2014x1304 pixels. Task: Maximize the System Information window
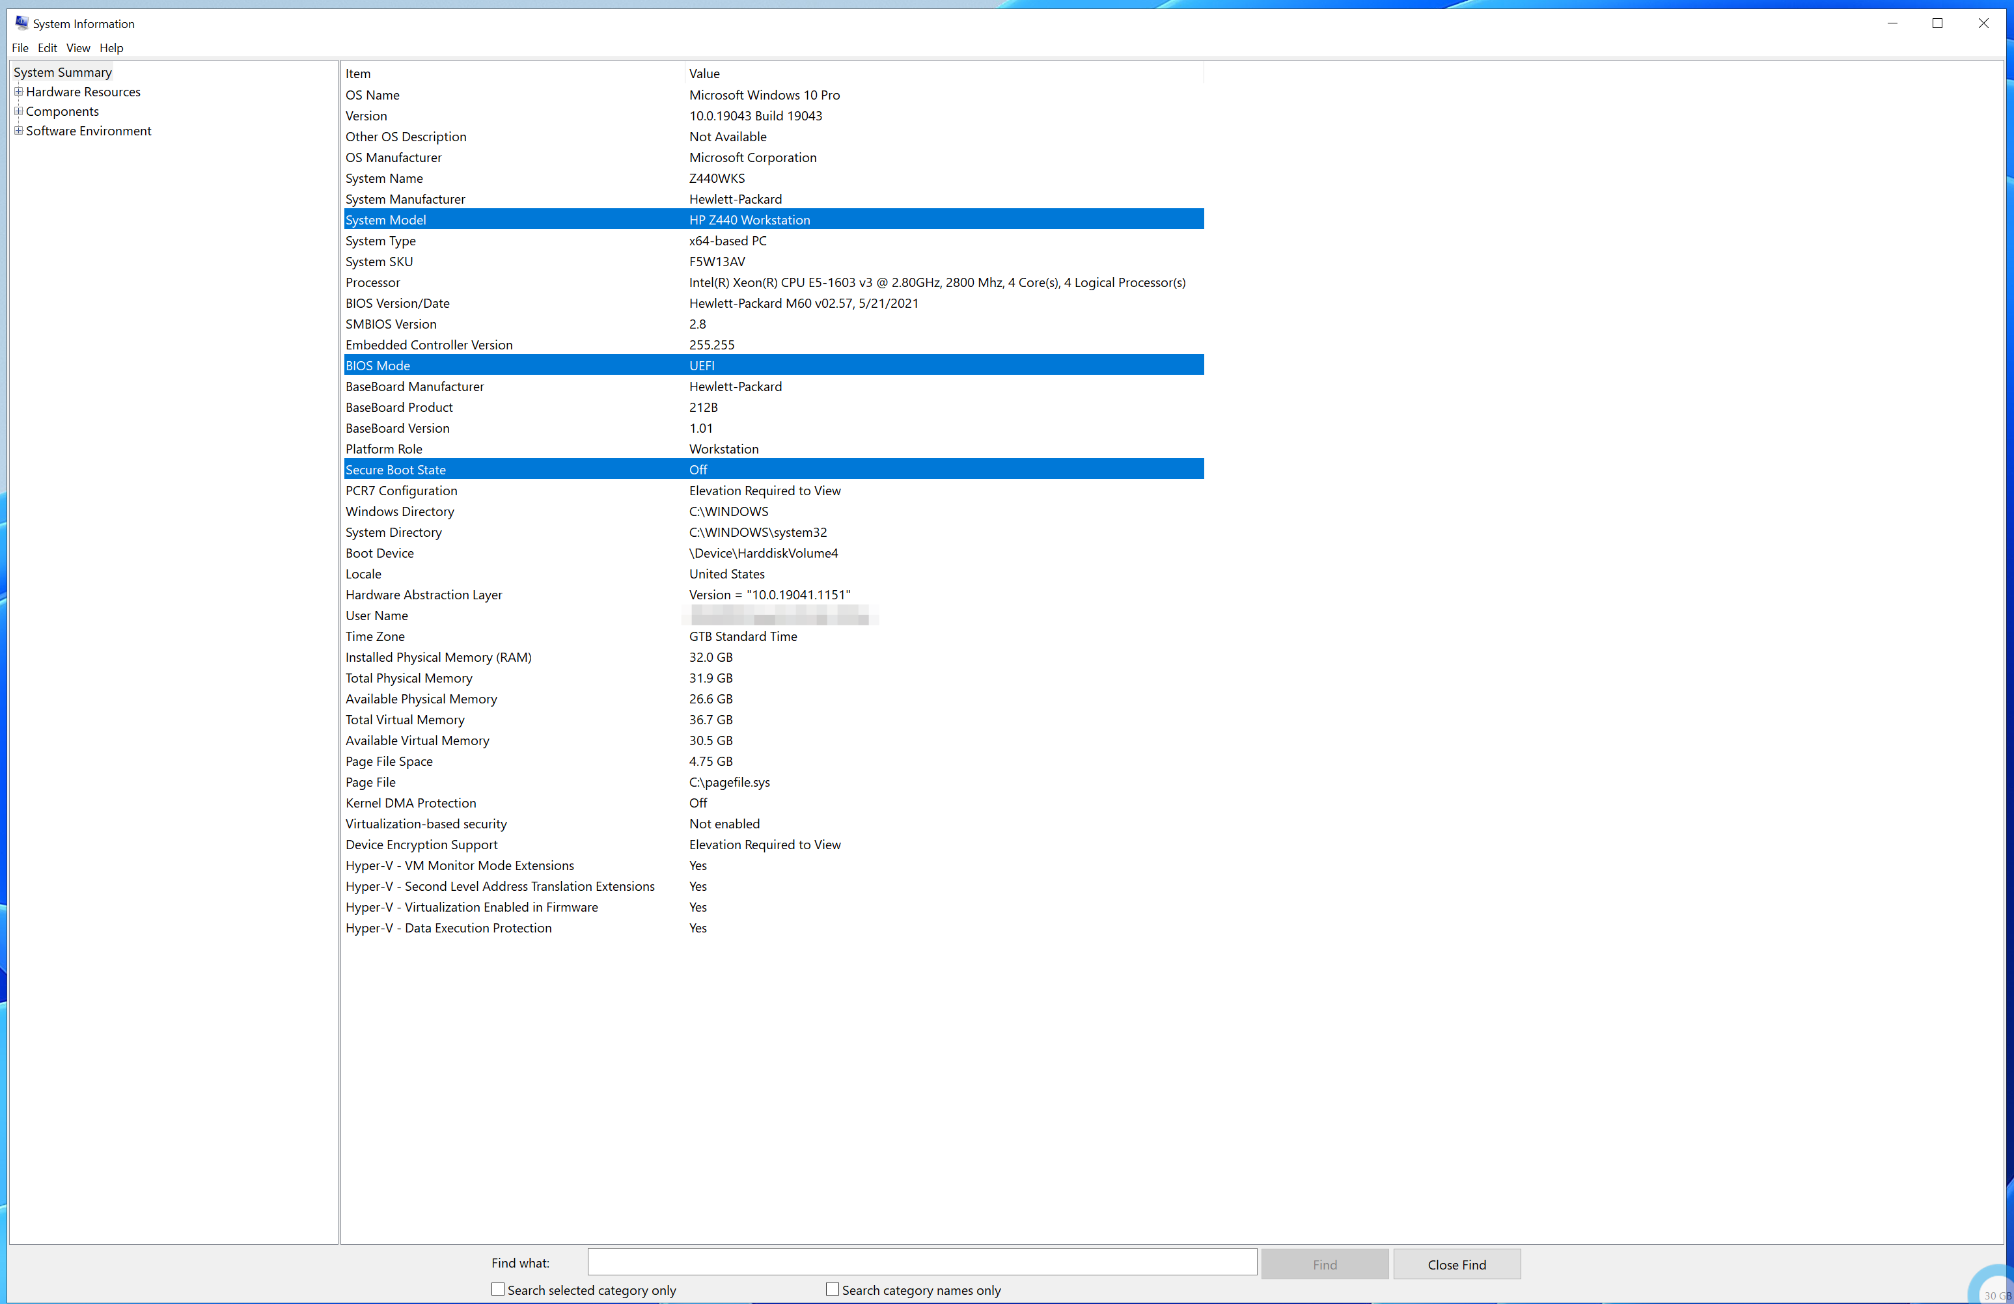pos(1937,23)
